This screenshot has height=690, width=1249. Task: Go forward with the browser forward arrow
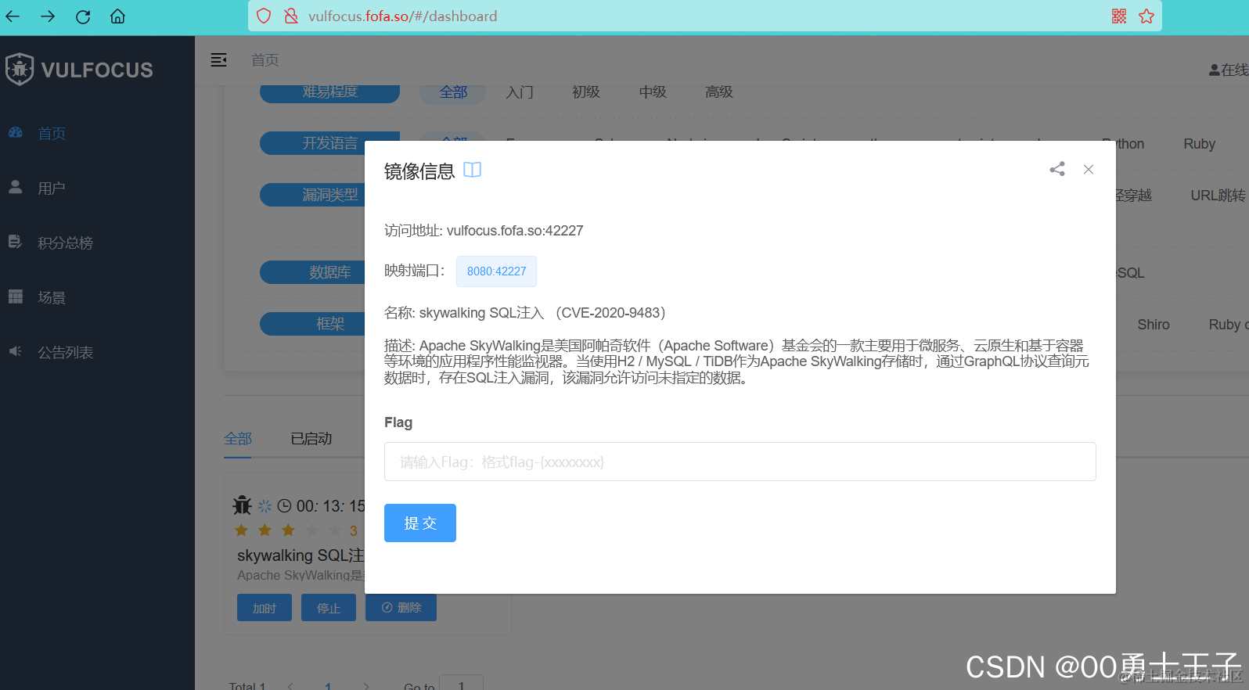(x=48, y=16)
